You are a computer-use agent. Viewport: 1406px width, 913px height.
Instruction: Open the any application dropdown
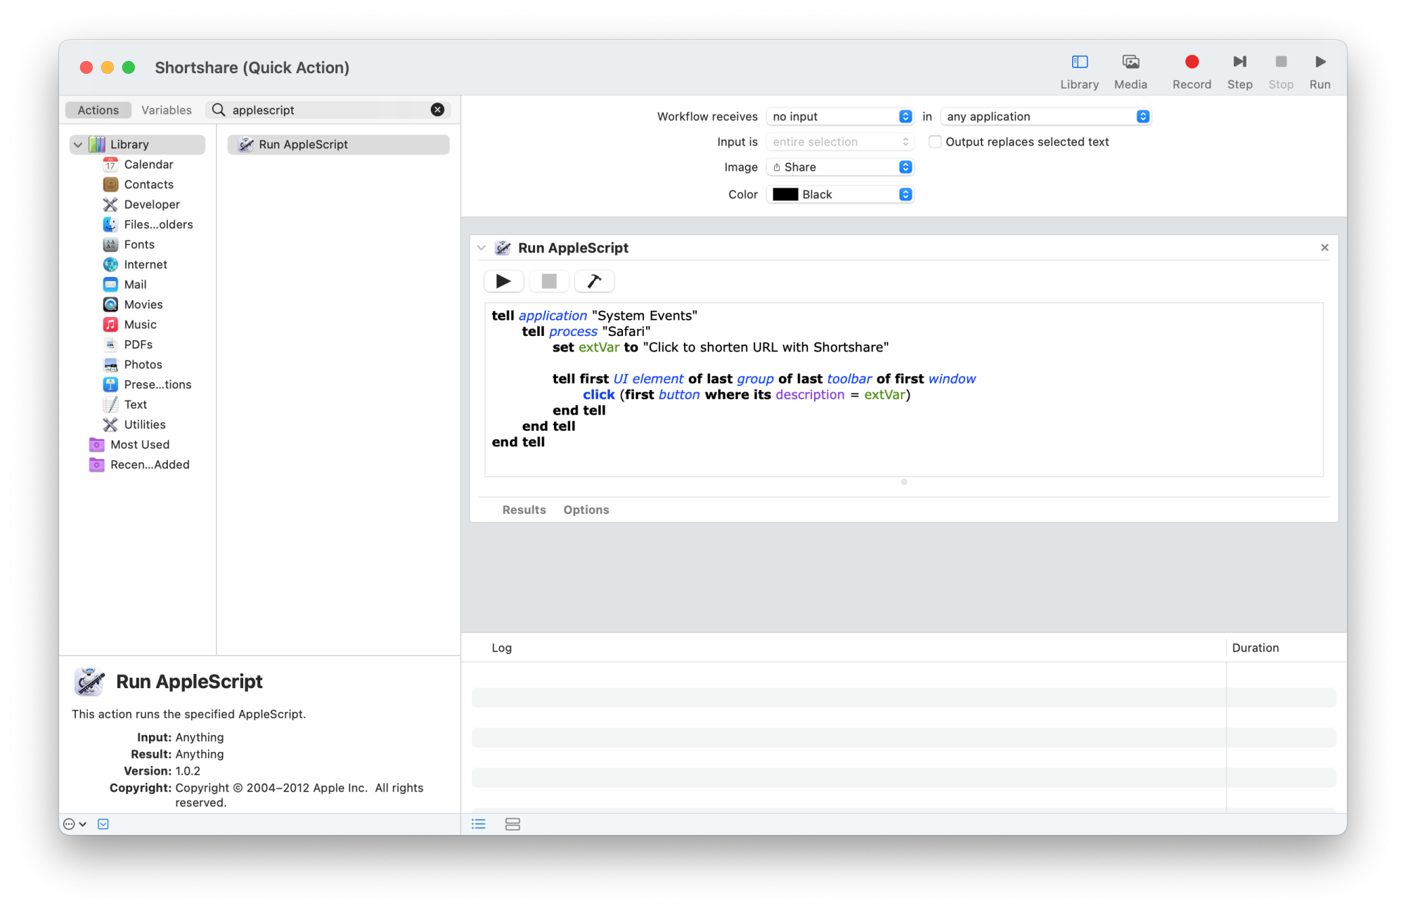point(1046,117)
